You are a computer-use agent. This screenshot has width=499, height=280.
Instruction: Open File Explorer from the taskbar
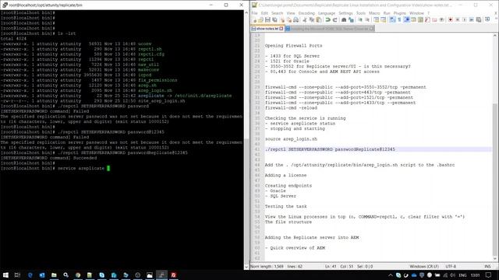coord(54,275)
